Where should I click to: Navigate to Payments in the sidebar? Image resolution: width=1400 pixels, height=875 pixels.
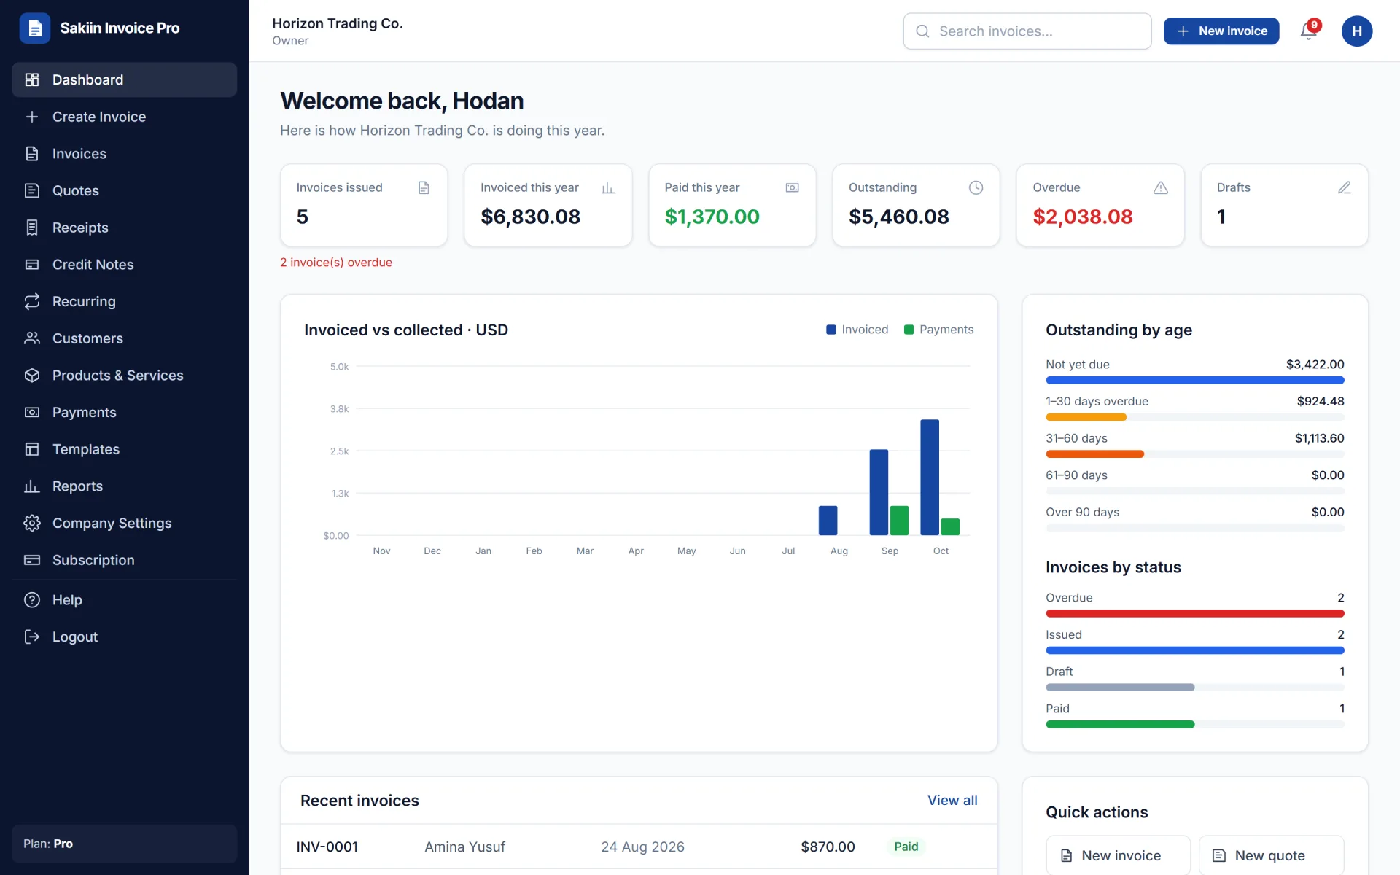click(x=124, y=412)
